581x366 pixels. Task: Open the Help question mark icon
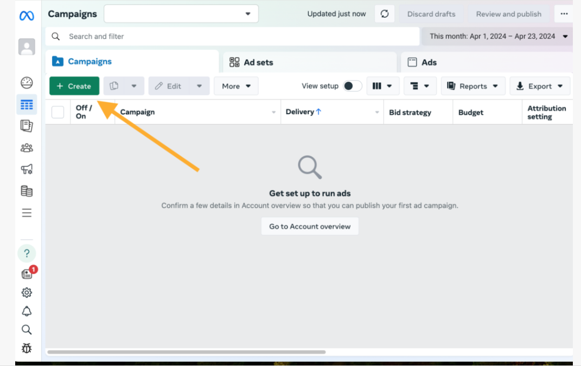pyautogui.click(x=27, y=253)
